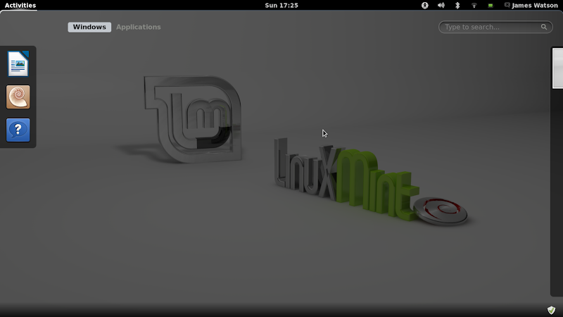Open LibreOffice Writer from the dash
Screen dimensions: 563x317
click(18, 63)
